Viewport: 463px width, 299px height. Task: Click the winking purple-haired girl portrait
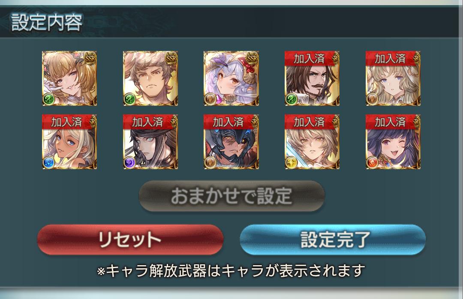point(393,142)
